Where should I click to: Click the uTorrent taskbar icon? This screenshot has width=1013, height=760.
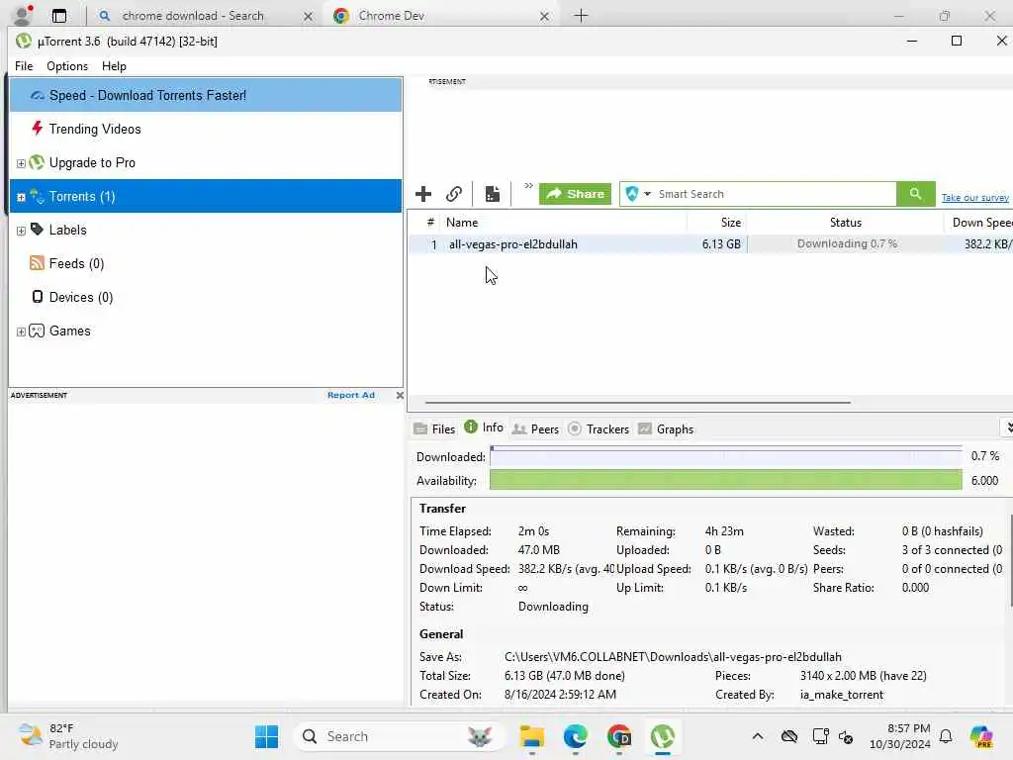point(662,736)
